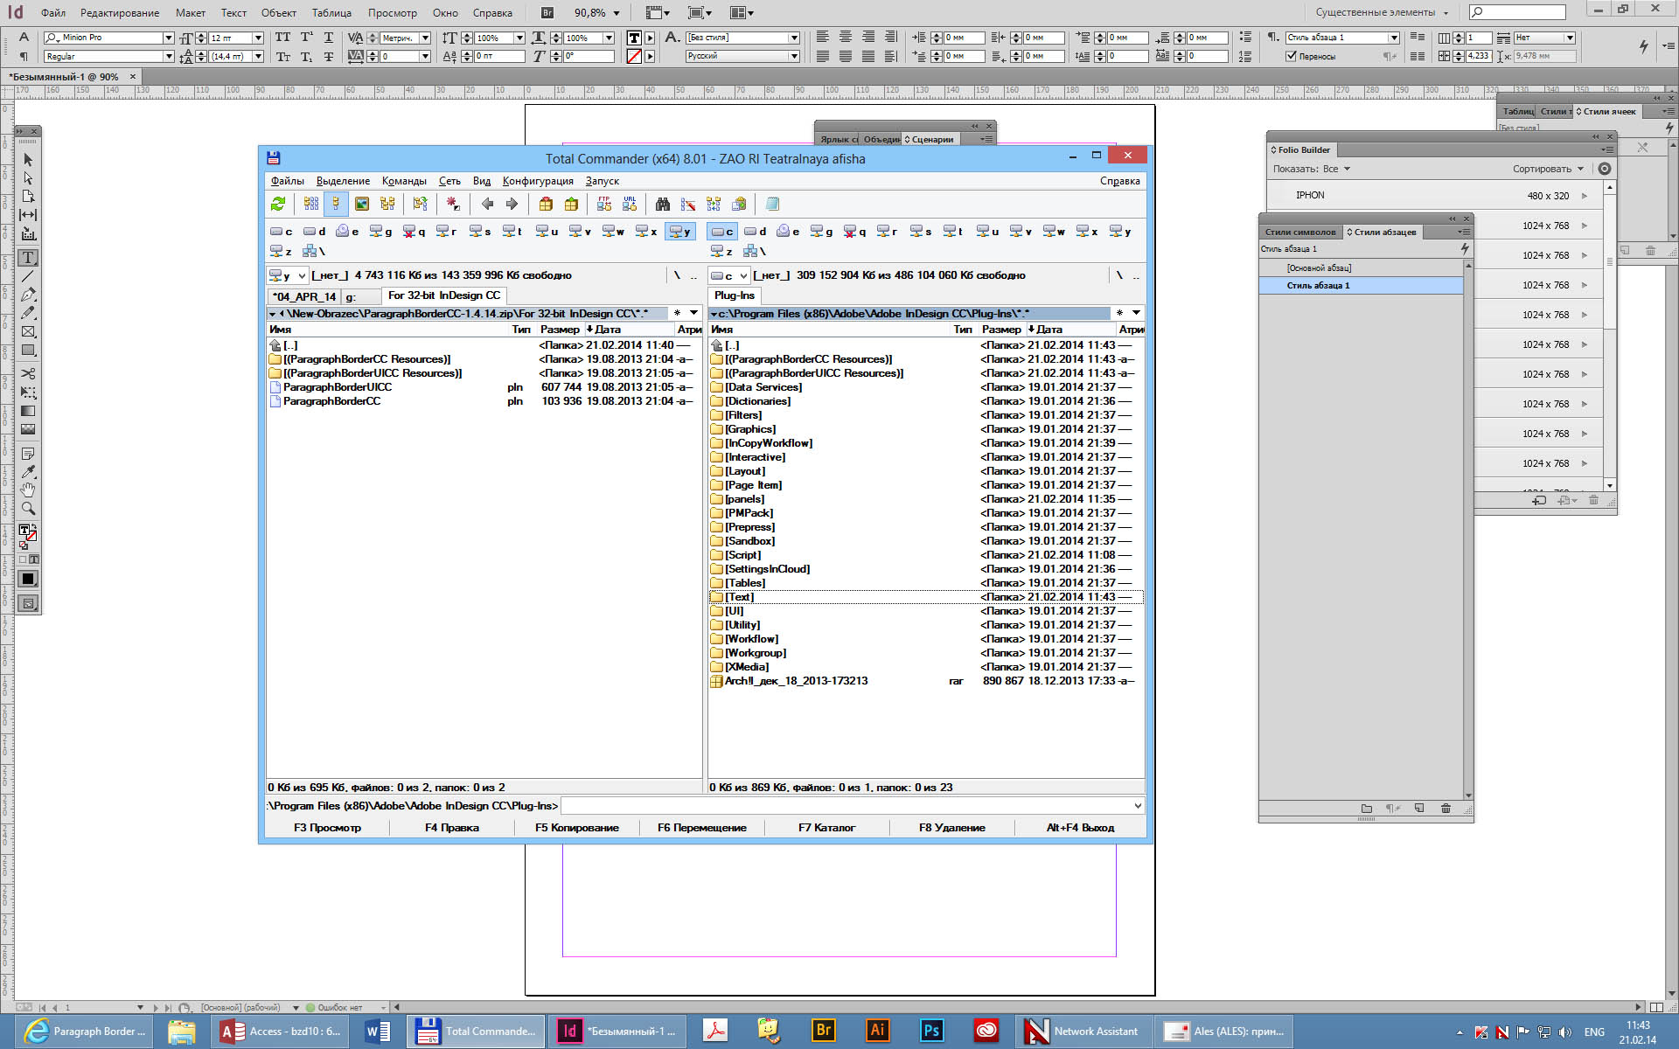Click the F8 Удаление button

(951, 827)
